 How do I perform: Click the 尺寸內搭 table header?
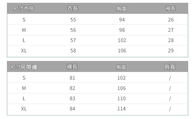24,9
